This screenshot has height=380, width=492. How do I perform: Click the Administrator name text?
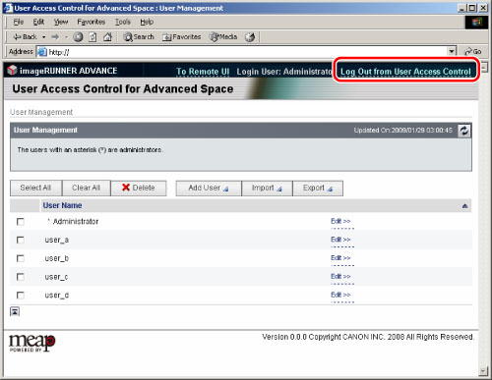(76, 222)
